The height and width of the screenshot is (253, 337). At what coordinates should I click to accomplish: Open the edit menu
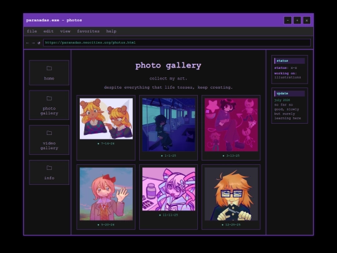49,31
